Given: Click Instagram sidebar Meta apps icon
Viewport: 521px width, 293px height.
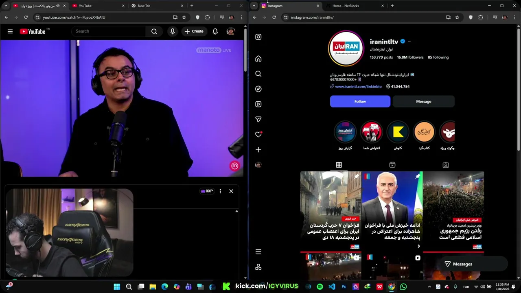Looking at the screenshot, I should coord(258,267).
